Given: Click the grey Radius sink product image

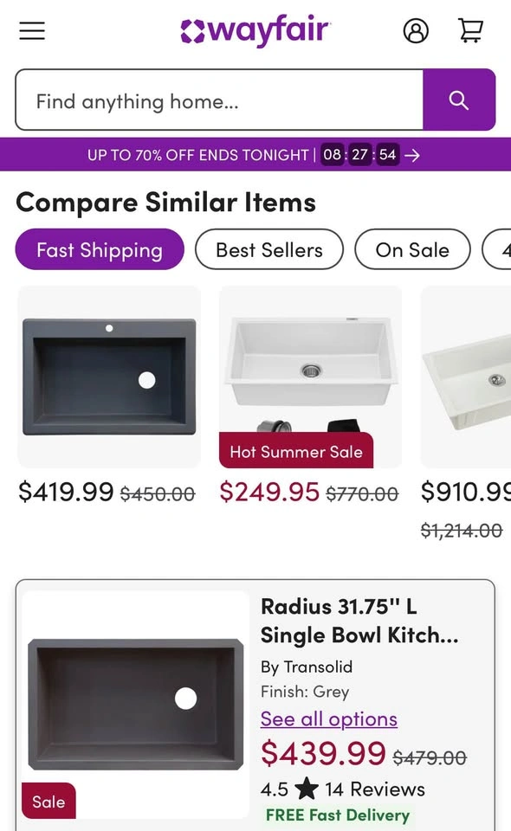Looking at the screenshot, I should tap(136, 705).
